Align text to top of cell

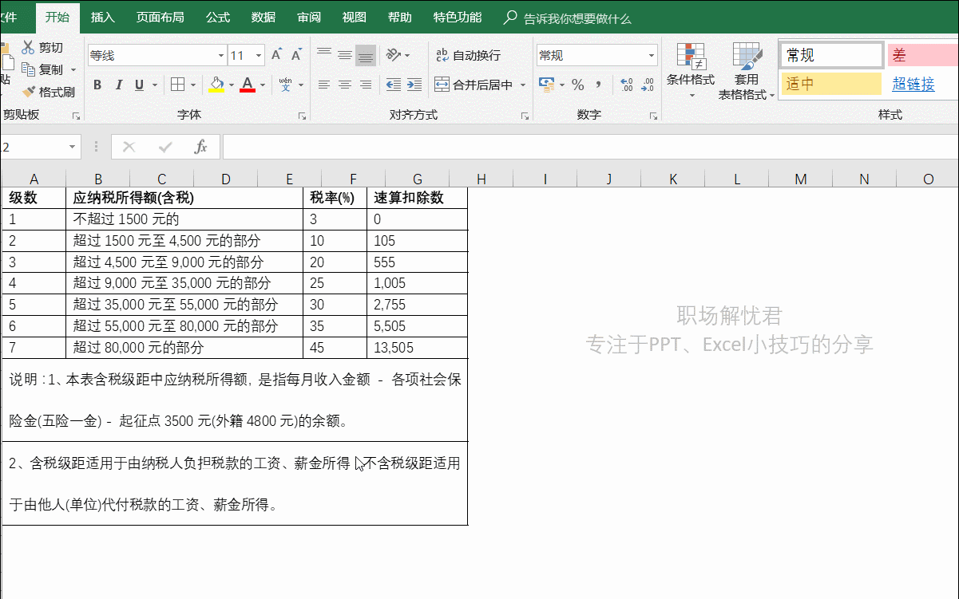[x=324, y=55]
